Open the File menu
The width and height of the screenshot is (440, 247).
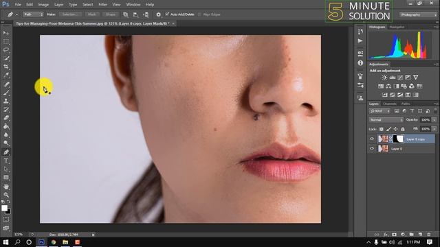tap(18, 5)
